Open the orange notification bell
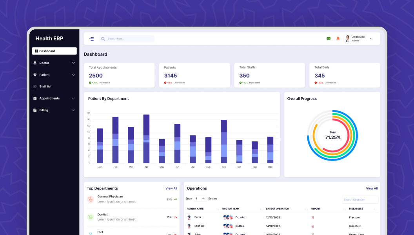The width and height of the screenshot is (414, 235). pyautogui.click(x=338, y=38)
